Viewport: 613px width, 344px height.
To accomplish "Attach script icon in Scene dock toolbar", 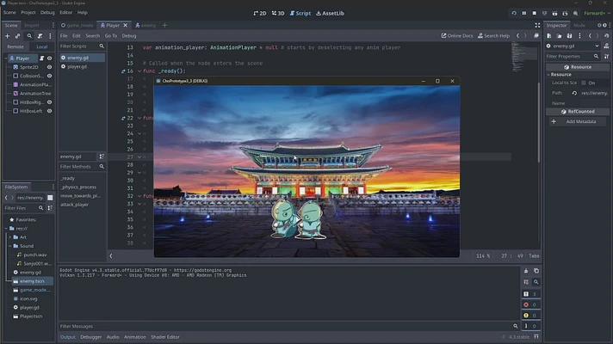I will [40, 36].
